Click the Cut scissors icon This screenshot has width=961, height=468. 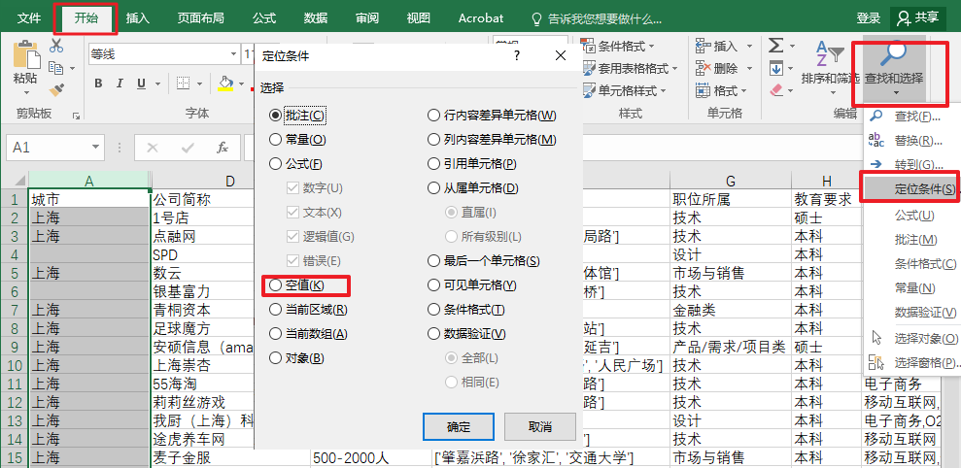(56, 46)
